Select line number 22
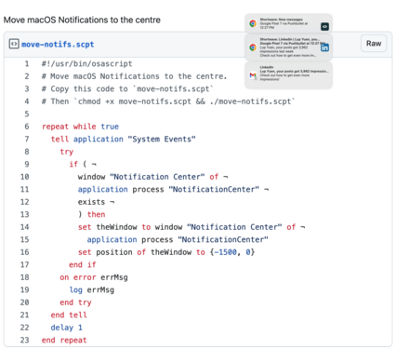The width and height of the screenshot is (396, 349). point(25,328)
